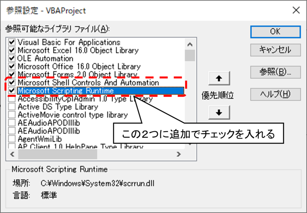The height and width of the screenshot is (213, 307).
Task: Click the ヘルプ(H) button
Action: point(275,94)
